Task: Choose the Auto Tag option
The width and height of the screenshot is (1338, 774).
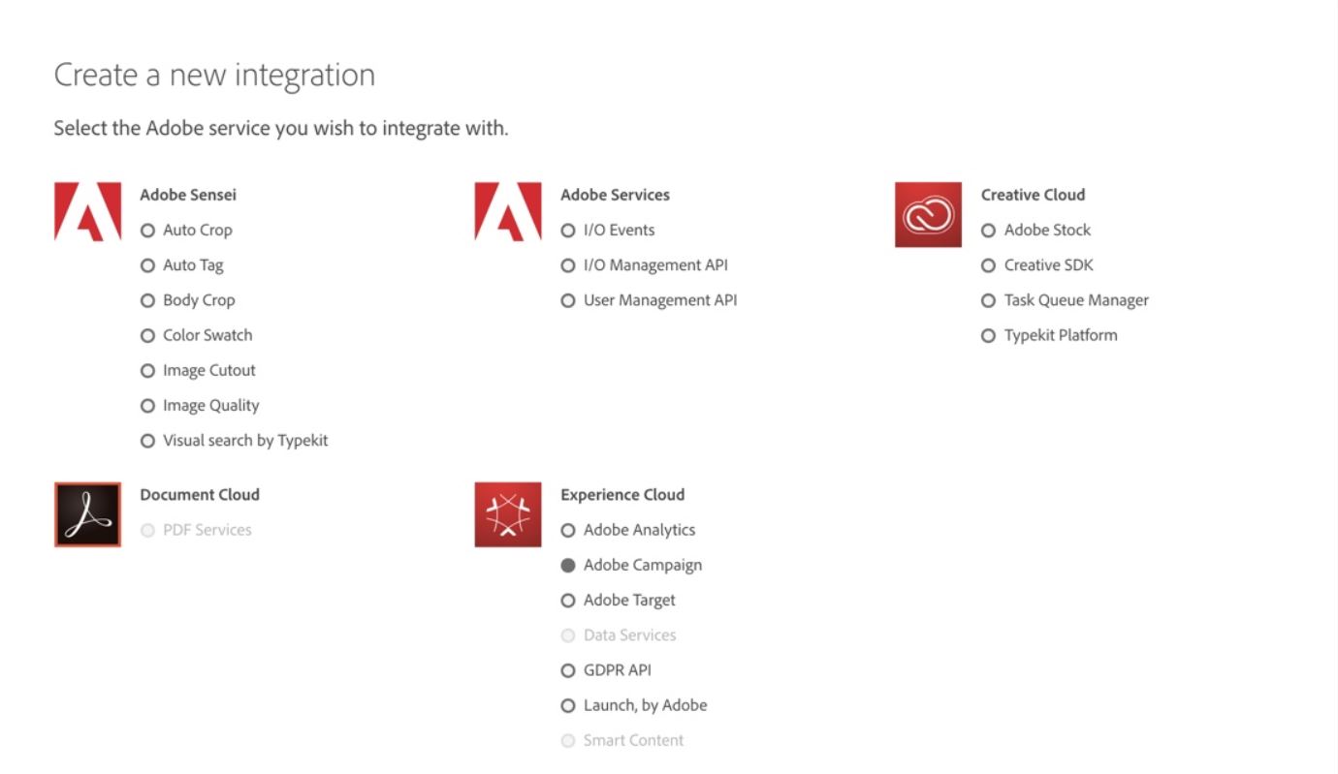Action: pyautogui.click(x=148, y=265)
